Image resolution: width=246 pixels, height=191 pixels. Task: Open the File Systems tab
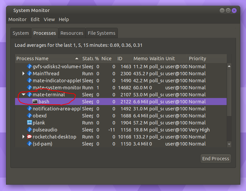[x=101, y=33]
